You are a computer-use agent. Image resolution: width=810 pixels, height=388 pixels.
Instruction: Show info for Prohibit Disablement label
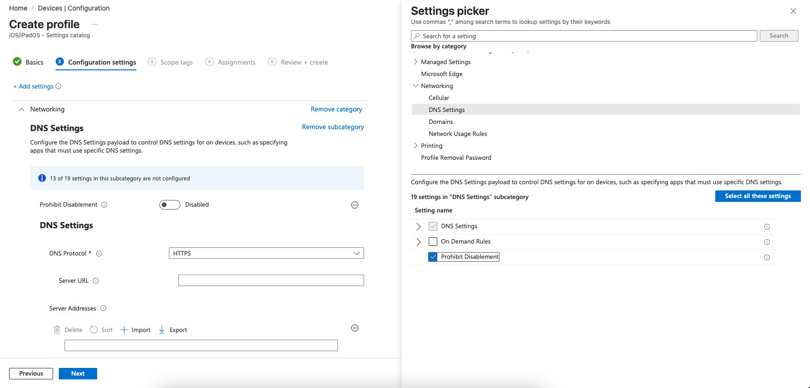coord(104,205)
